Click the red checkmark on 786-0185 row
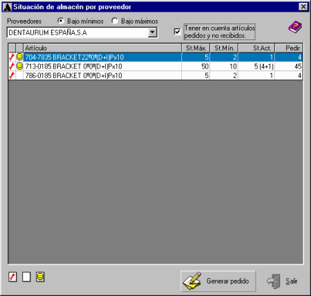 12,75
